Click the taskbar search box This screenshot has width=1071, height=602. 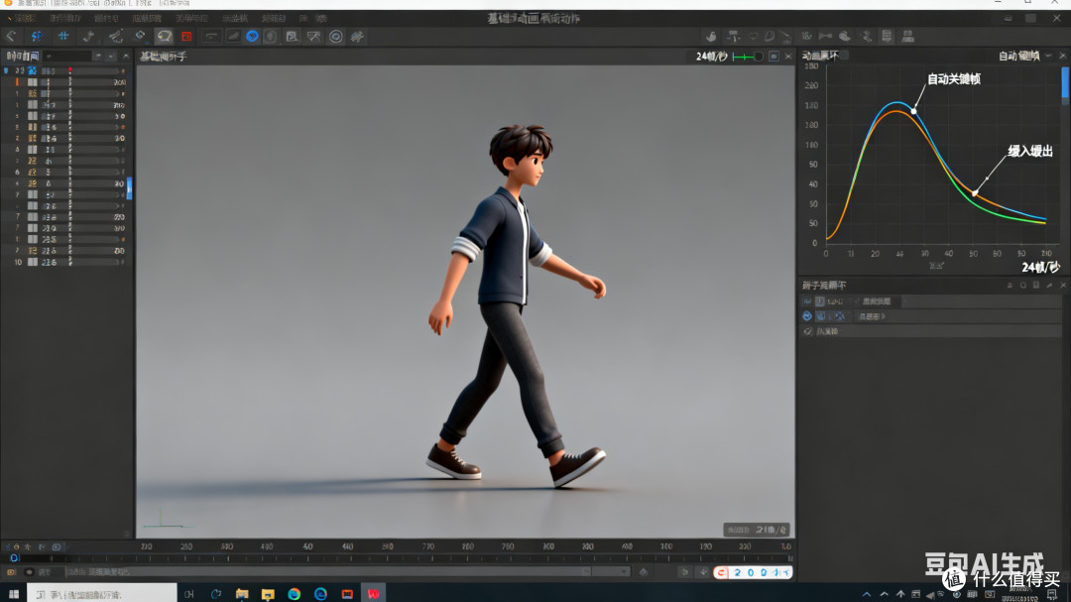(102, 594)
